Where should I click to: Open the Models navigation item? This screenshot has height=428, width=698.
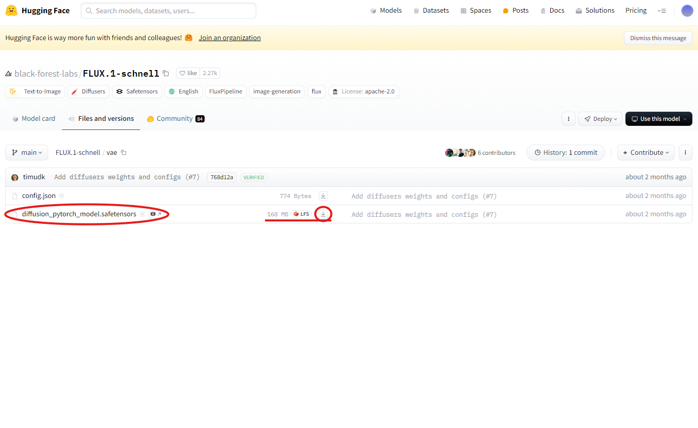[386, 10]
